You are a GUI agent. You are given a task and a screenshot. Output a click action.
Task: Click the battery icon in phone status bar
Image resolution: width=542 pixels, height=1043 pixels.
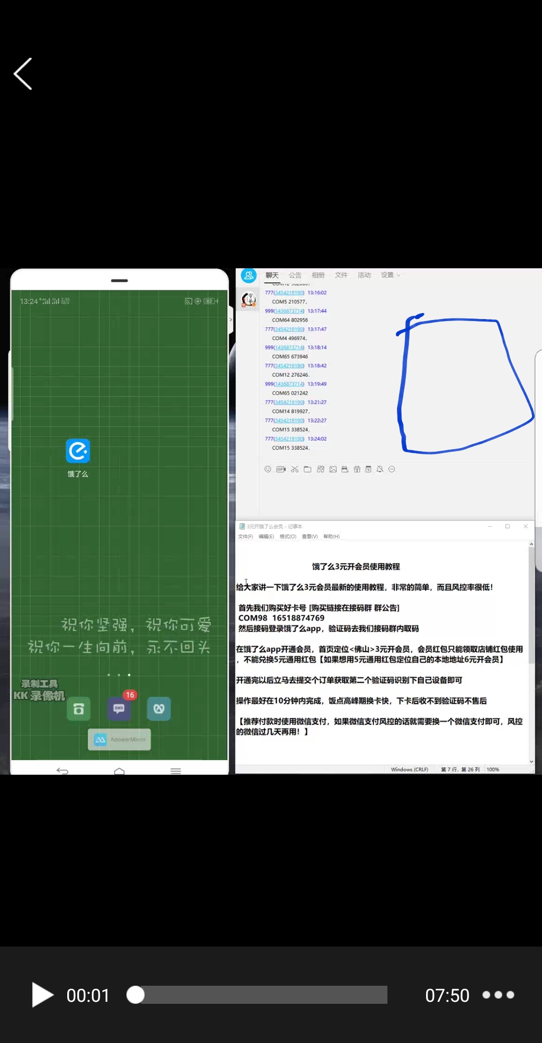[211, 301]
